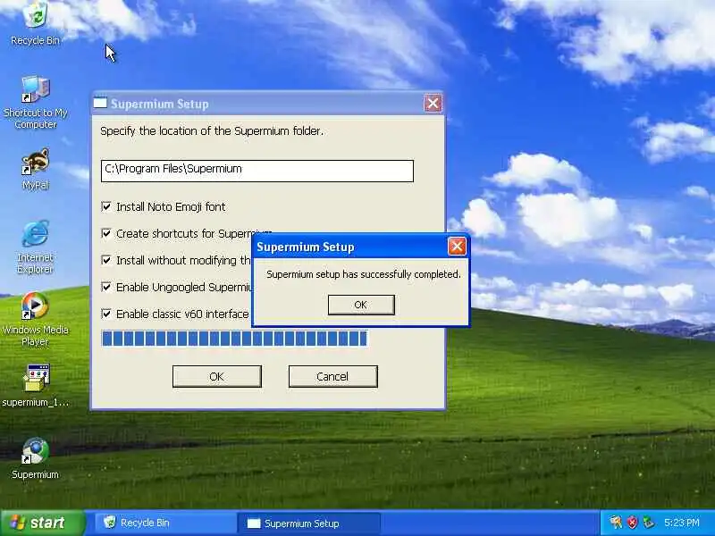715x536 pixels.
Task: Select the Supermium desktop shortcut icon
Action: tap(35, 458)
